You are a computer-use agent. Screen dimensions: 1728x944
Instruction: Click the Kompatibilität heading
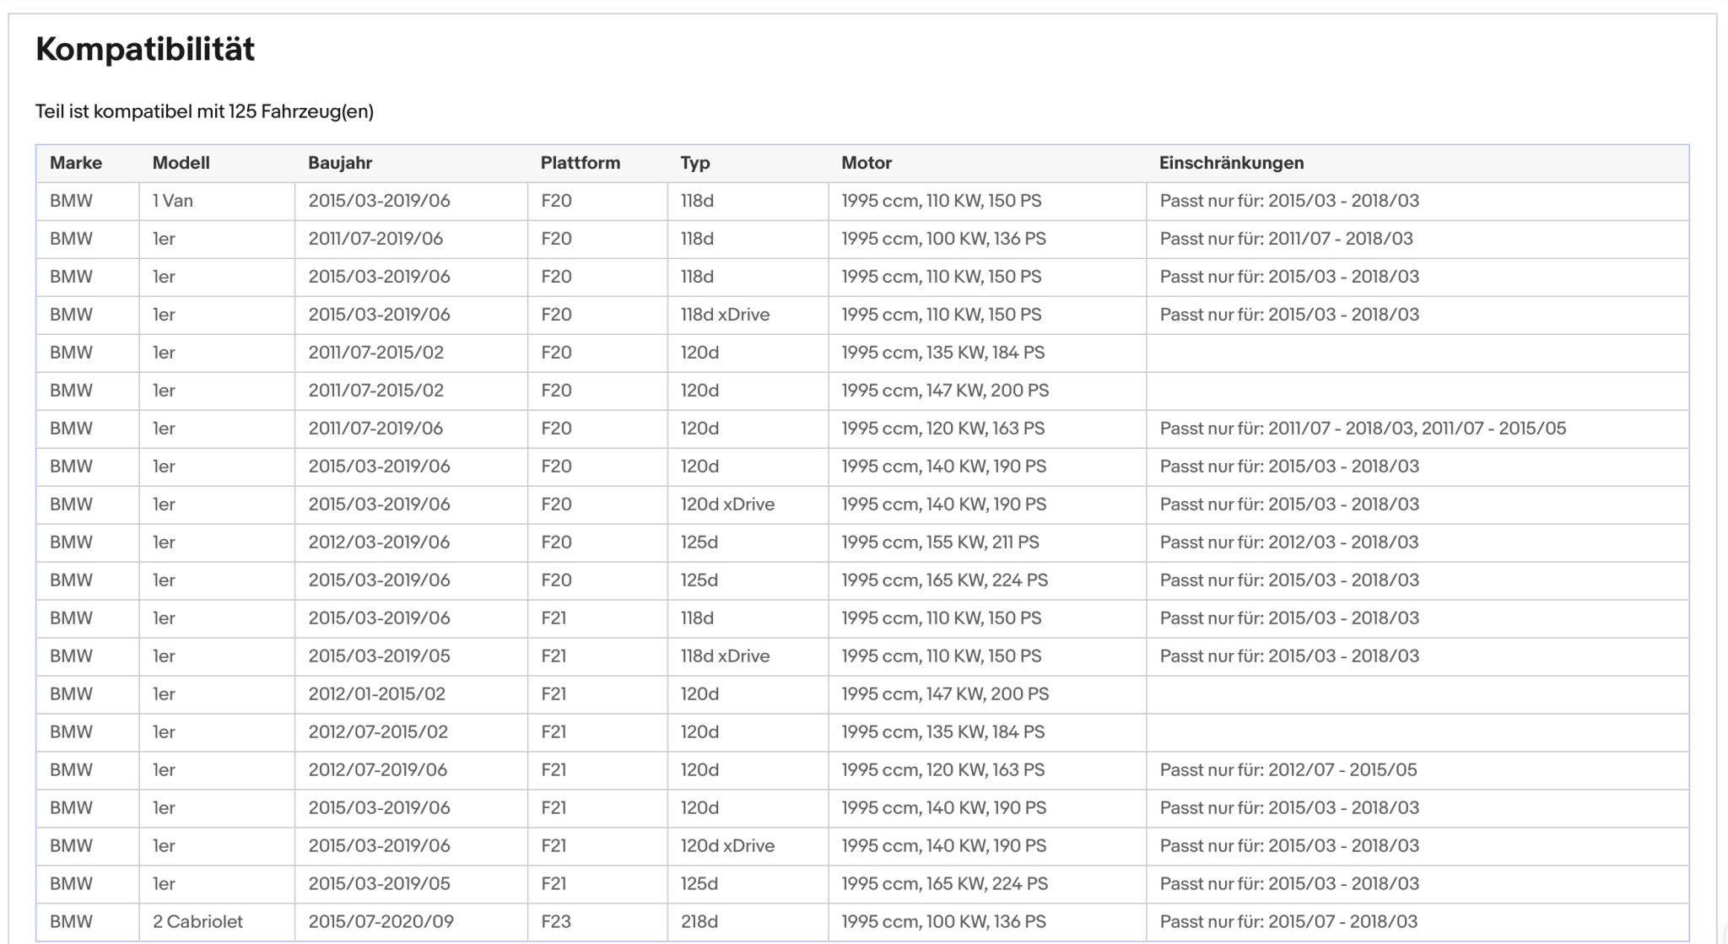(x=145, y=50)
